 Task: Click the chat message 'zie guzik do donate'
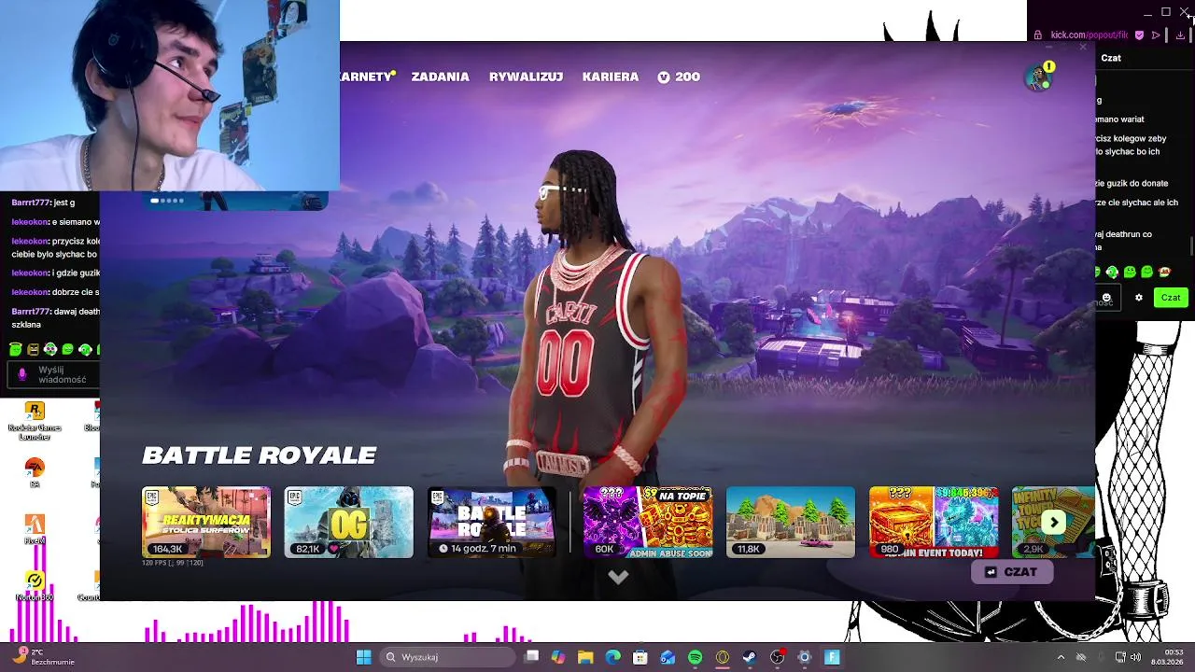pos(1132,184)
